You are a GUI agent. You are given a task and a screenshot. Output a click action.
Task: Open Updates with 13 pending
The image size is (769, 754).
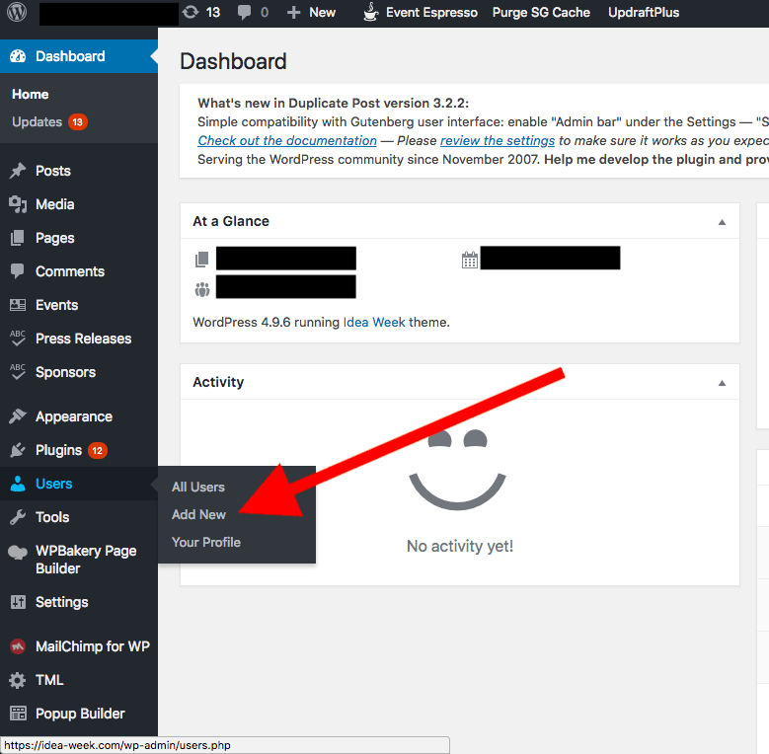click(49, 122)
